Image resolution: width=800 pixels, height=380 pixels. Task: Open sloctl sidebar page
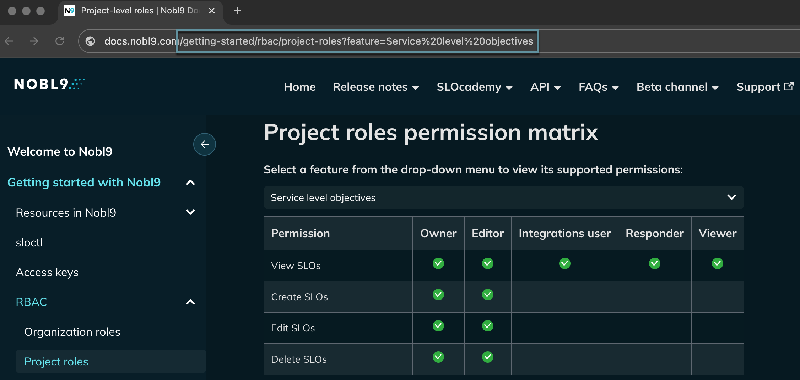click(x=29, y=242)
